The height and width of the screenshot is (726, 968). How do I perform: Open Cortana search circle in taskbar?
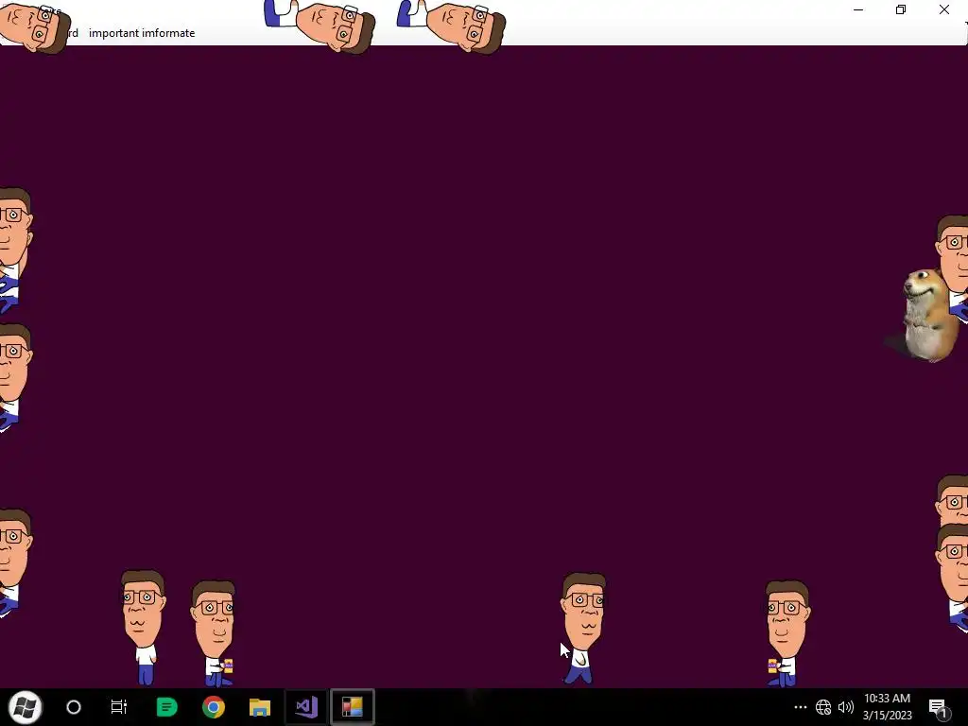[74, 707]
